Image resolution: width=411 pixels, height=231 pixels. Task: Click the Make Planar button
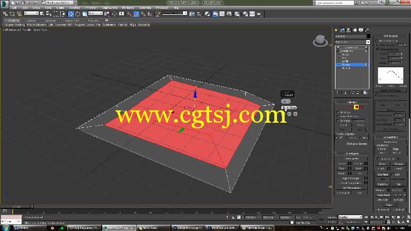[x=383, y=195]
